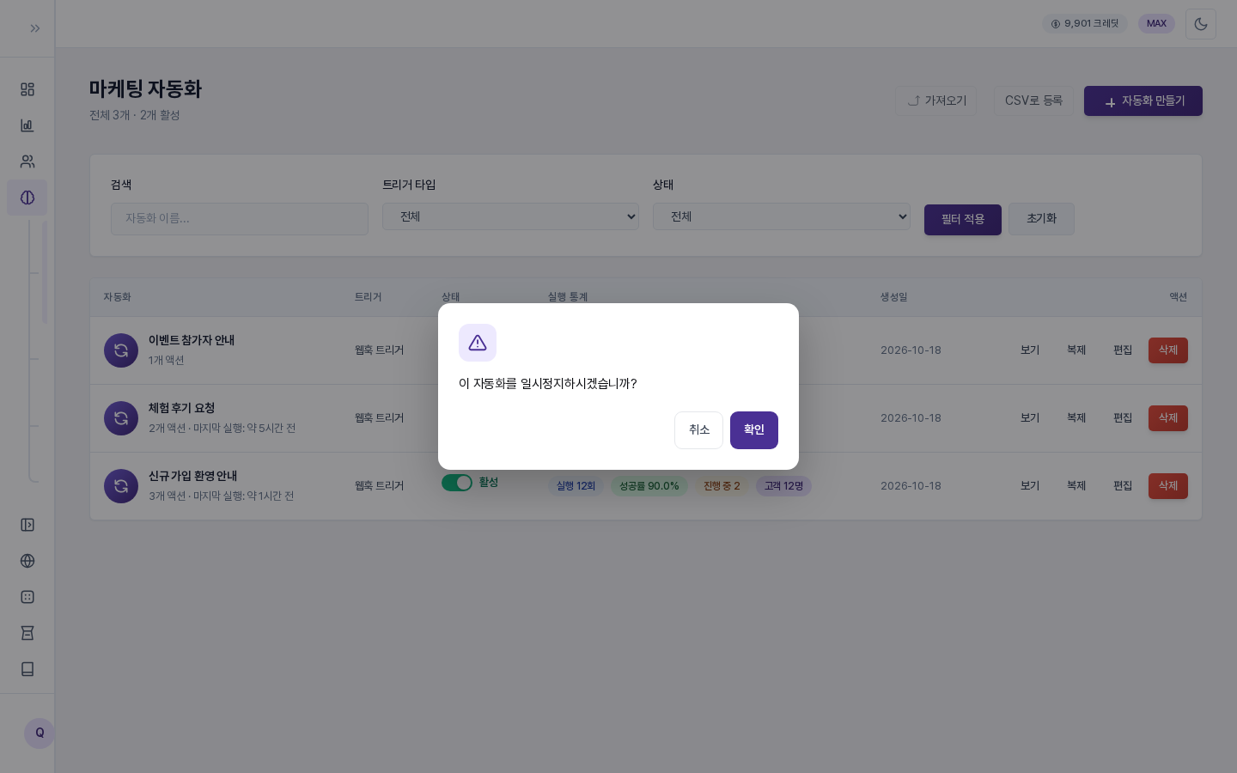Open the globe icon in the sidebar
This screenshot has width=1237, height=773.
[x=27, y=561]
